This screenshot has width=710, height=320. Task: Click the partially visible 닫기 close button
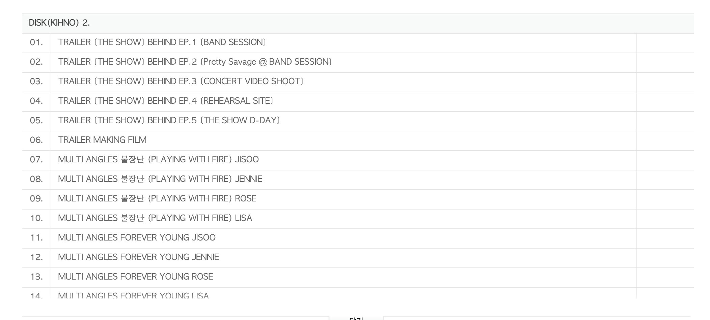(x=356, y=318)
